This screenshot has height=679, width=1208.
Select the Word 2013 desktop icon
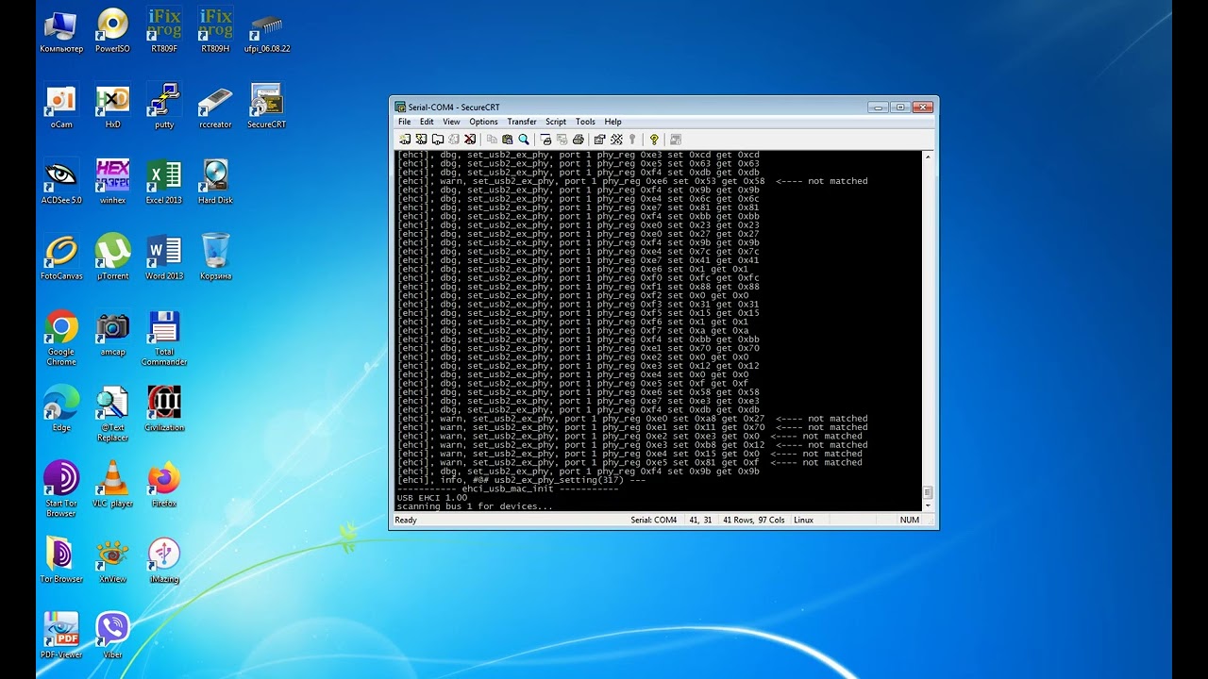tap(164, 258)
